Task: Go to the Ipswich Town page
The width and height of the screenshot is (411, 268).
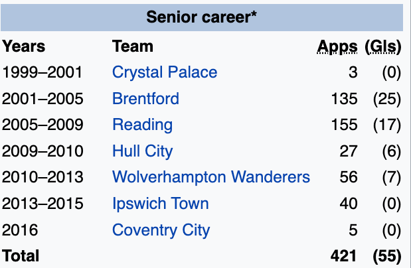Action: click(x=160, y=204)
